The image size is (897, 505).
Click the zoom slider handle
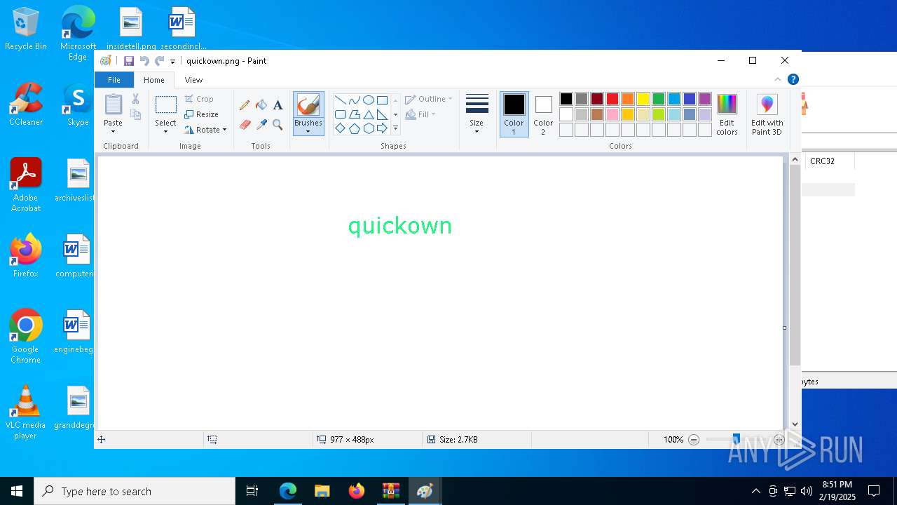coord(736,440)
